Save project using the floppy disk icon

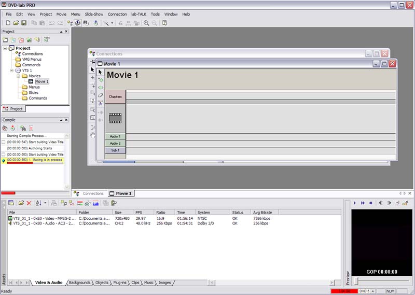24,23
